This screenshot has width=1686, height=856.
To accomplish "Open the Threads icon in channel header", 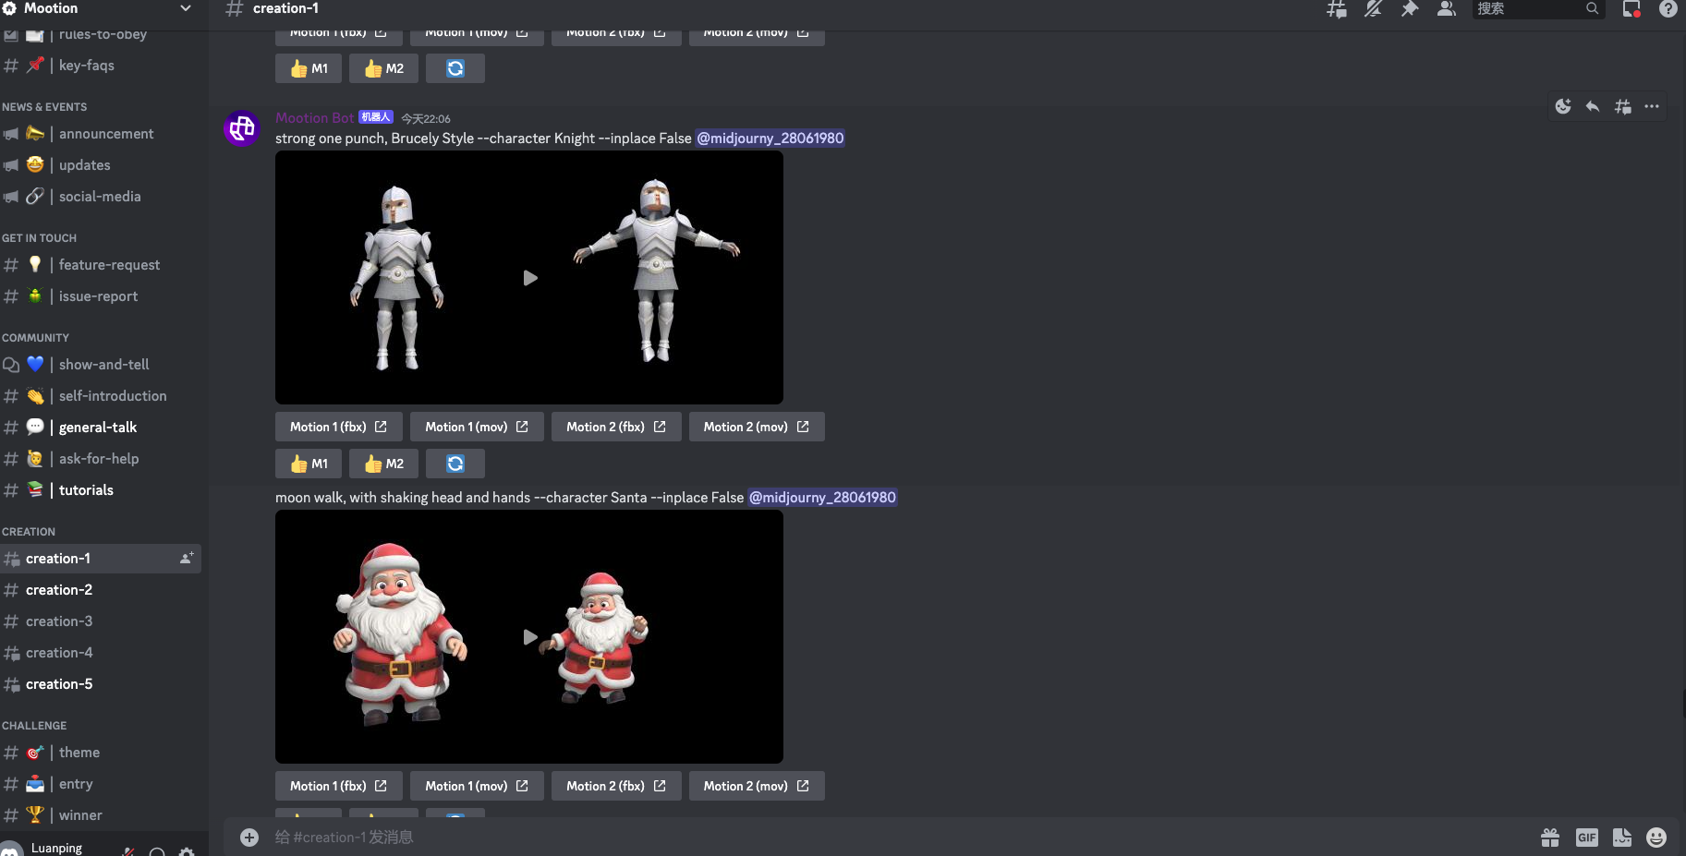I will point(1336,9).
